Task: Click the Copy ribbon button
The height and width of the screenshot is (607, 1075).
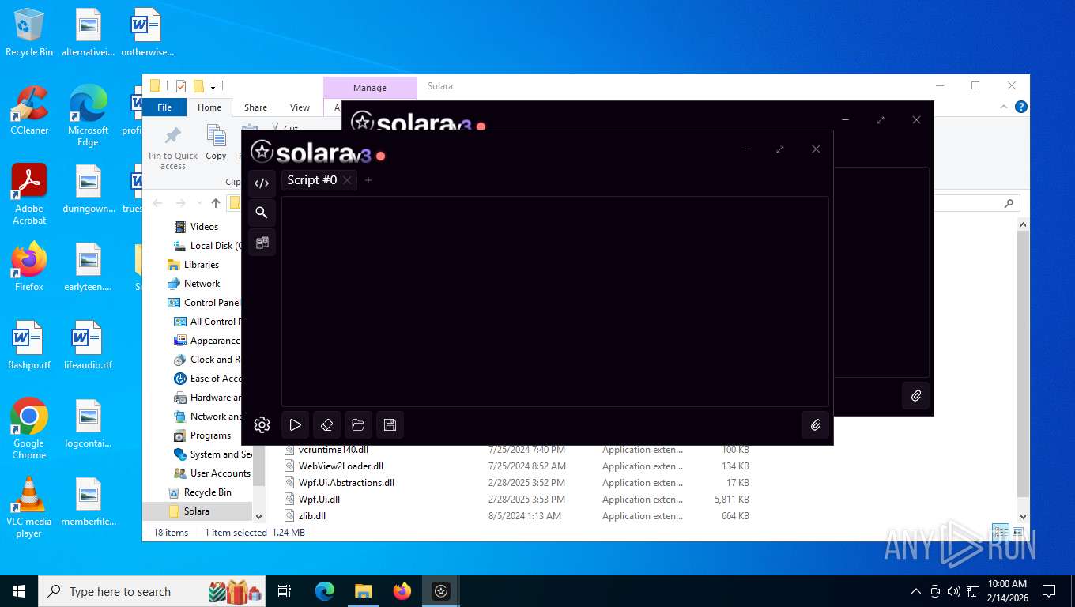Action: tap(216, 143)
